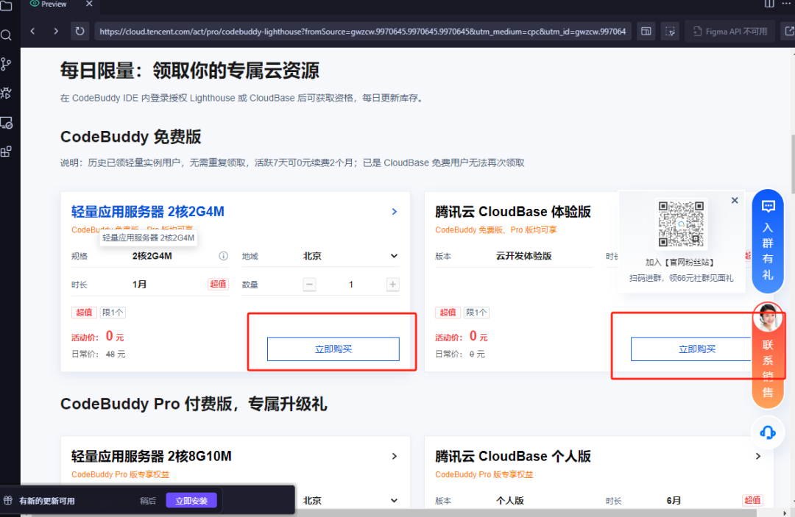Click 立即购买 for 轻量应用服务器 2核2G4M
795x517 pixels.
click(333, 349)
